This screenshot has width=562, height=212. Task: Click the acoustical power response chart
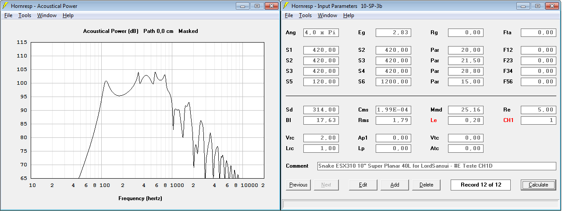tap(148, 110)
